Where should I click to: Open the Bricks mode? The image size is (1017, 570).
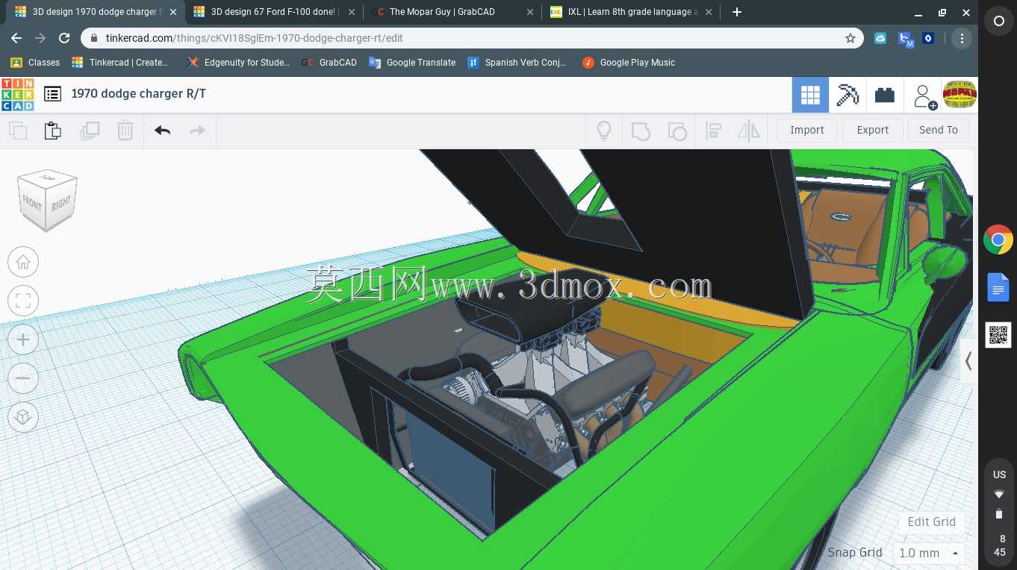point(885,95)
